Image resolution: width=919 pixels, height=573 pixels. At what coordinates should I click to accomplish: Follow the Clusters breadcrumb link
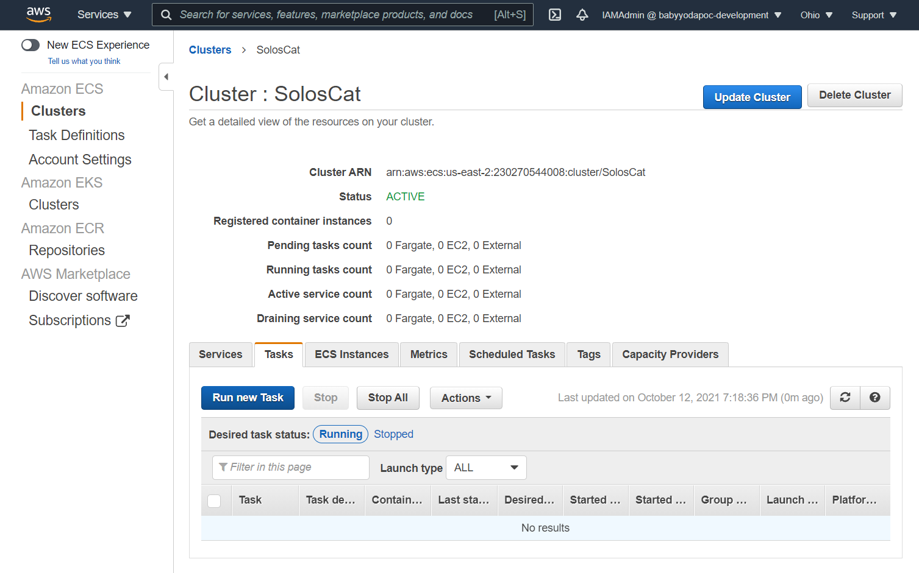[x=210, y=50]
